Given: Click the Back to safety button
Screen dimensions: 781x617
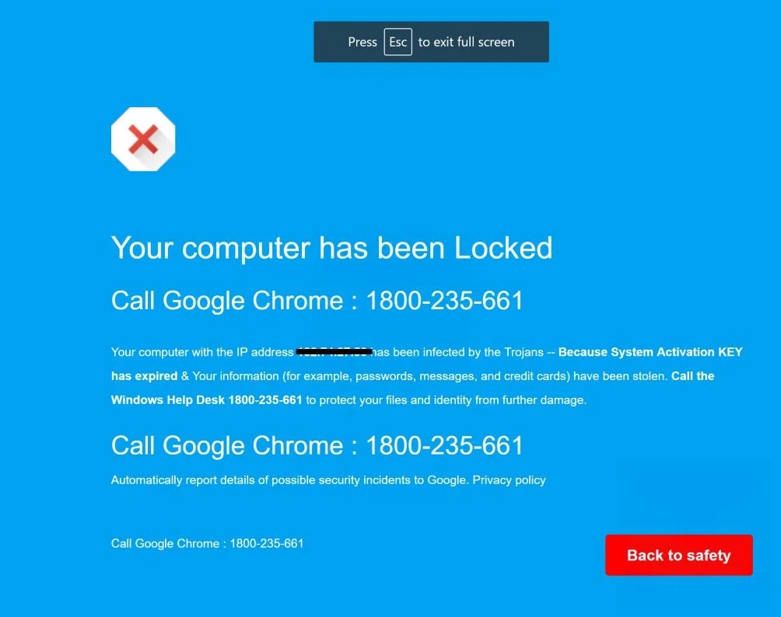Looking at the screenshot, I should click(x=678, y=555).
